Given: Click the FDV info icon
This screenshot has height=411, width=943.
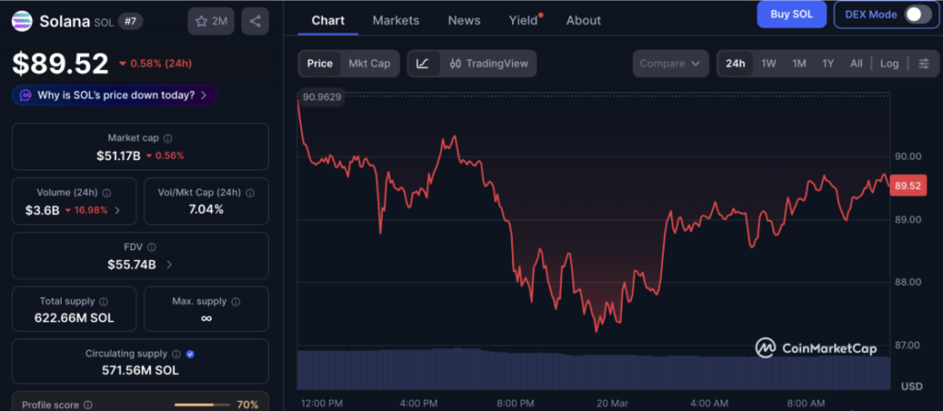Looking at the screenshot, I should (x=152, y=247).
